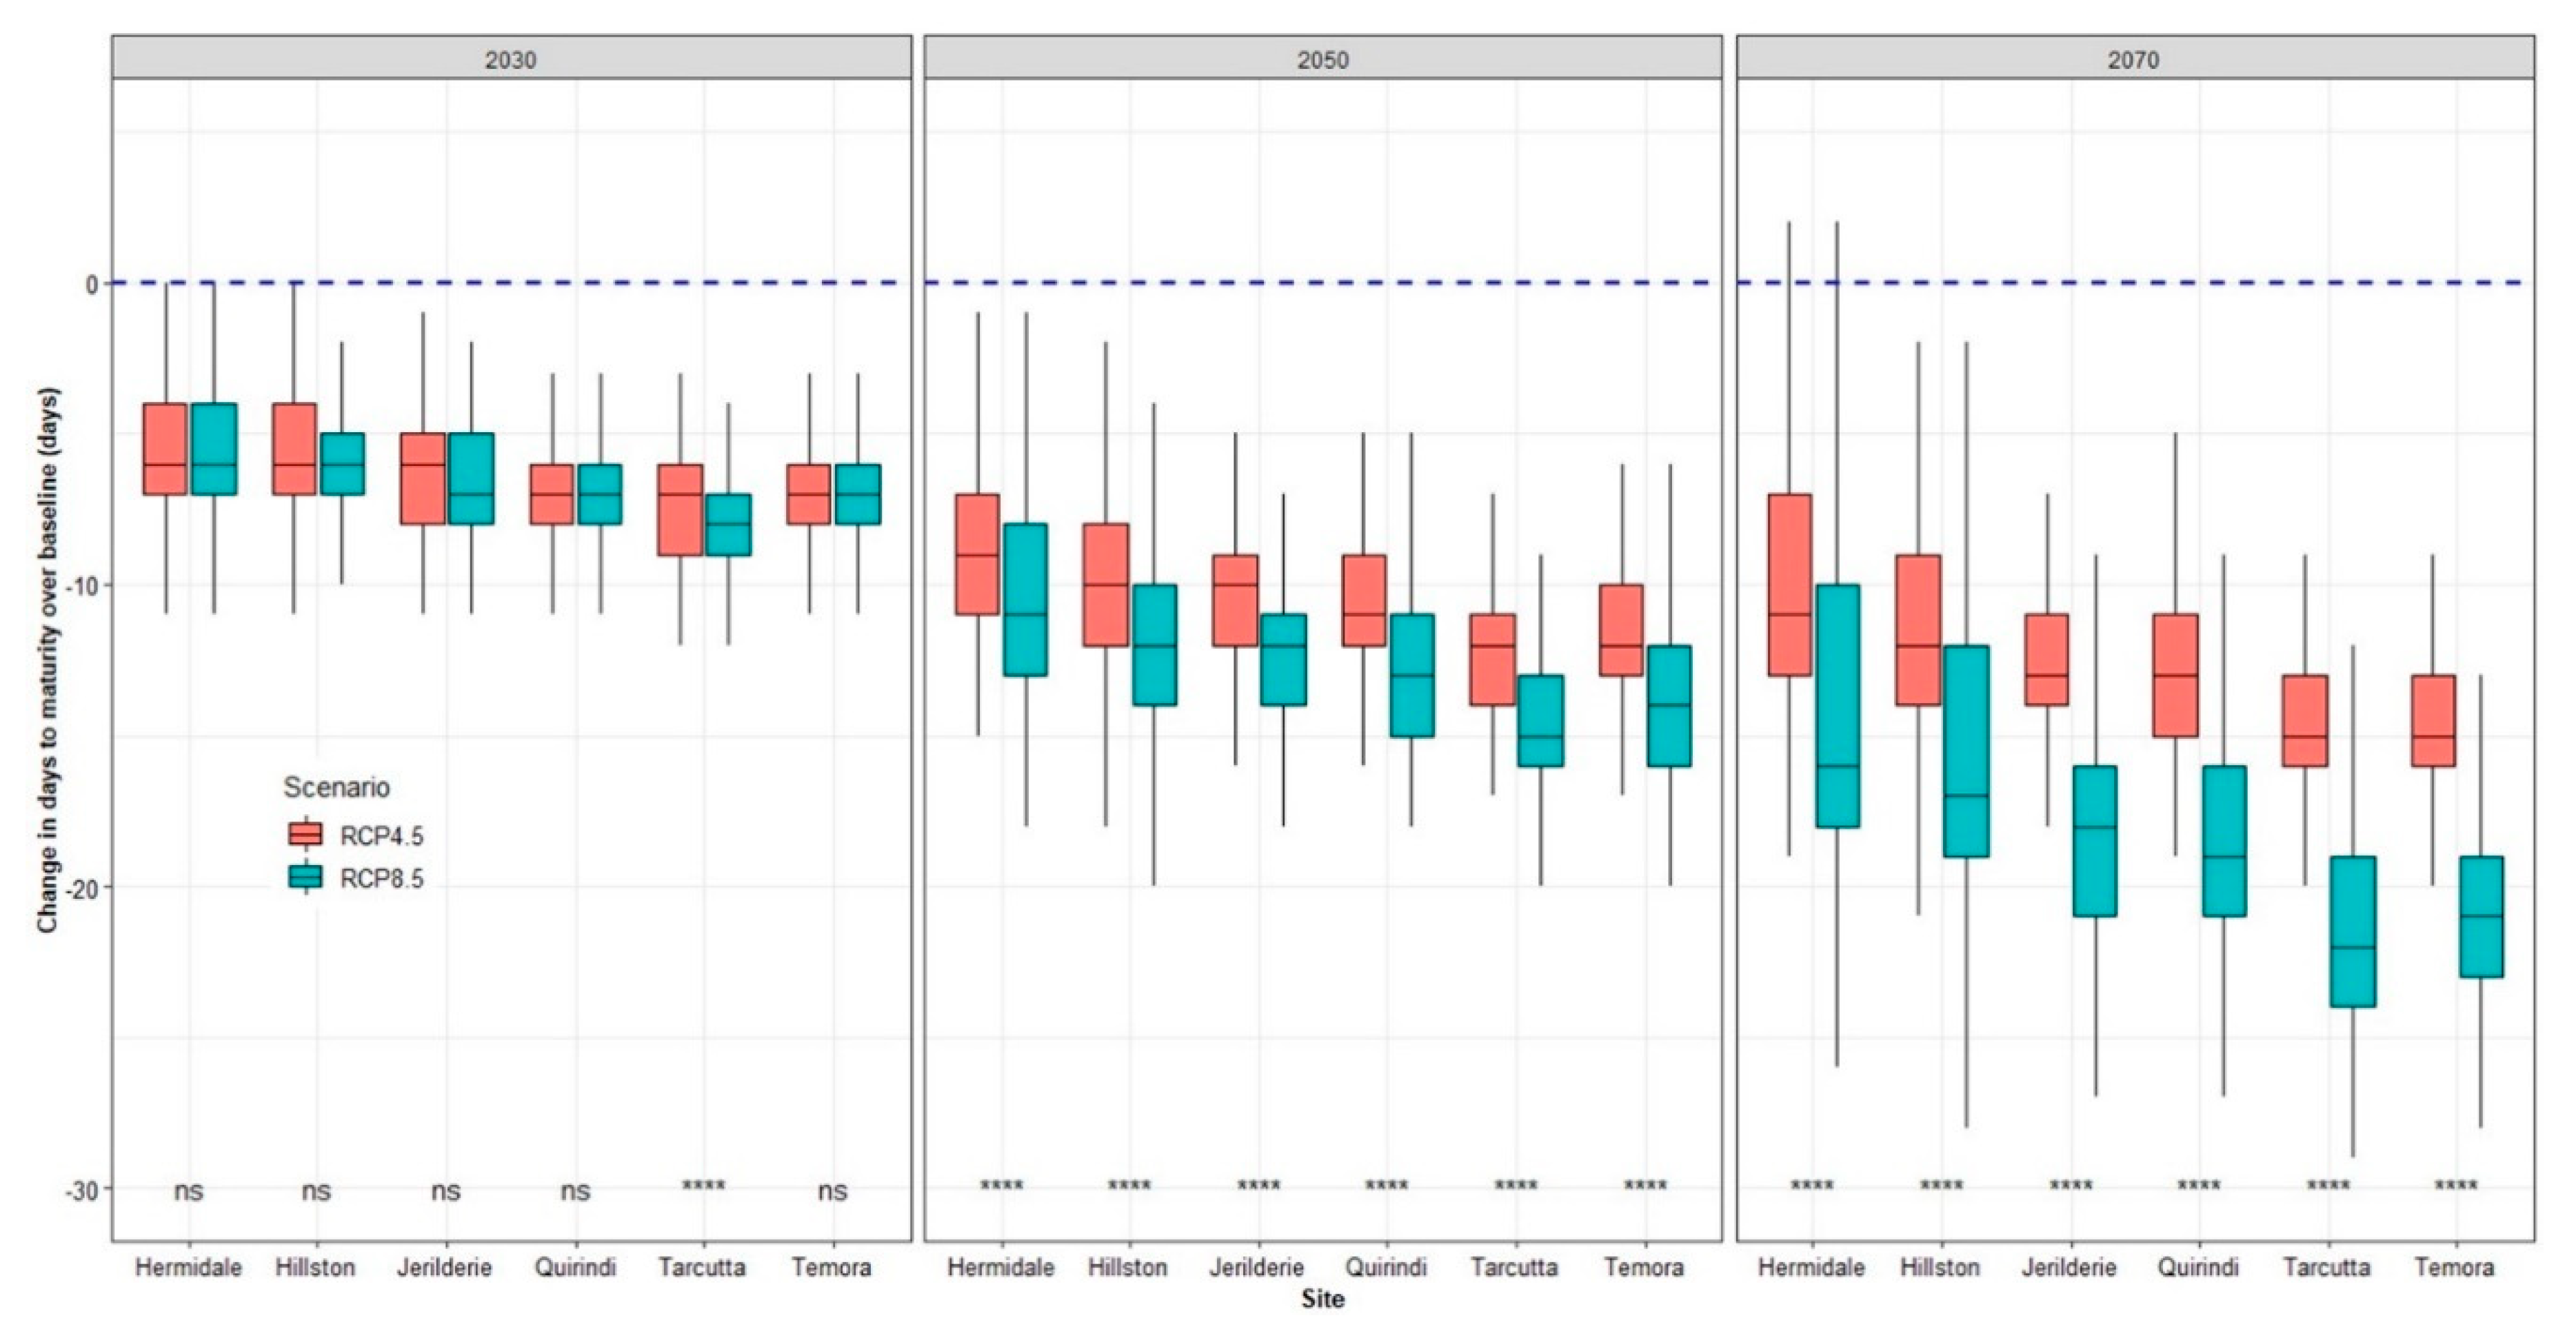Screen dimensions: 2576x1329
Task: Click the RCP8.5 teal legend swatch
Action: 305,877
